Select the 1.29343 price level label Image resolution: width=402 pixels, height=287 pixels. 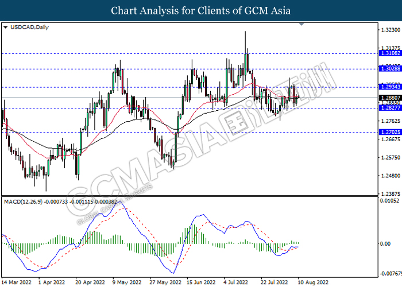(391, 87)
